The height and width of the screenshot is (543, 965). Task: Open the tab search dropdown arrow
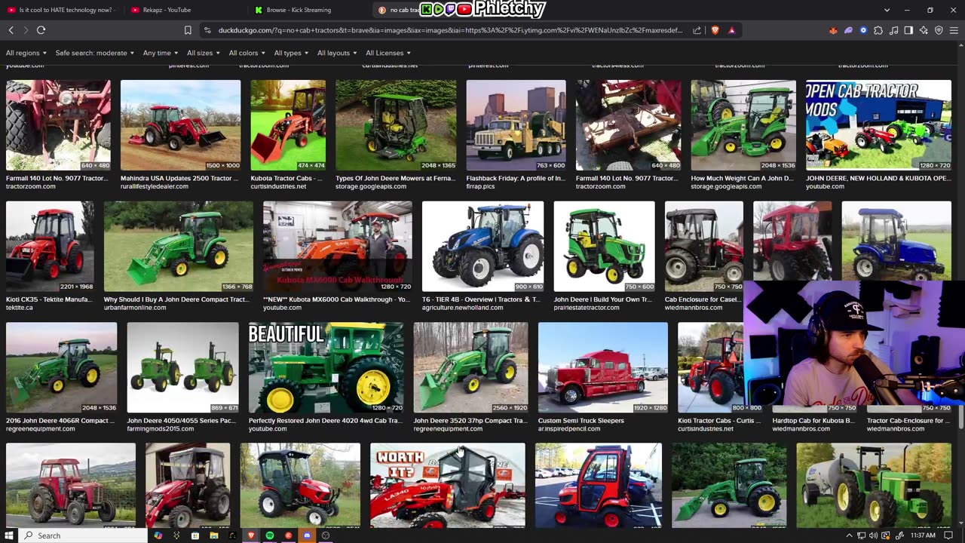pos(887,10)
